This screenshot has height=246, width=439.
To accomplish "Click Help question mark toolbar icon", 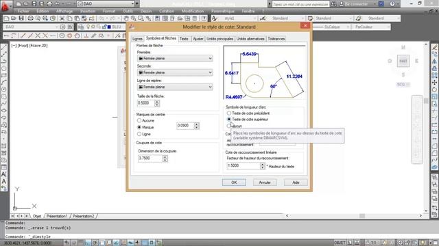I will 204,18.
